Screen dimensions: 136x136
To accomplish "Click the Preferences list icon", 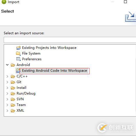I will pyautogui.click(x=18, y=59).
